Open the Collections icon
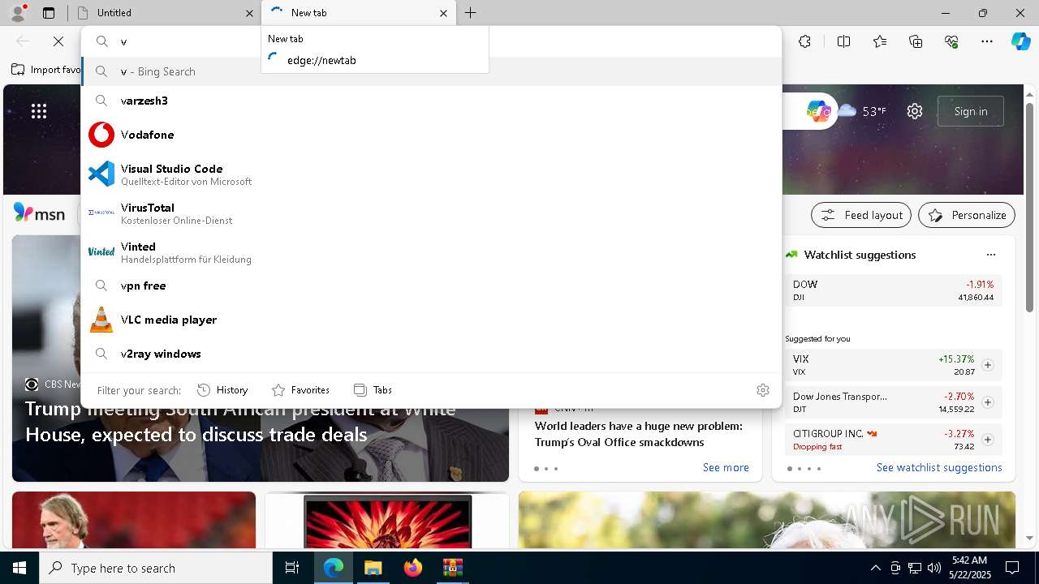The image size is (1039, 584). [x=916, y=41]
